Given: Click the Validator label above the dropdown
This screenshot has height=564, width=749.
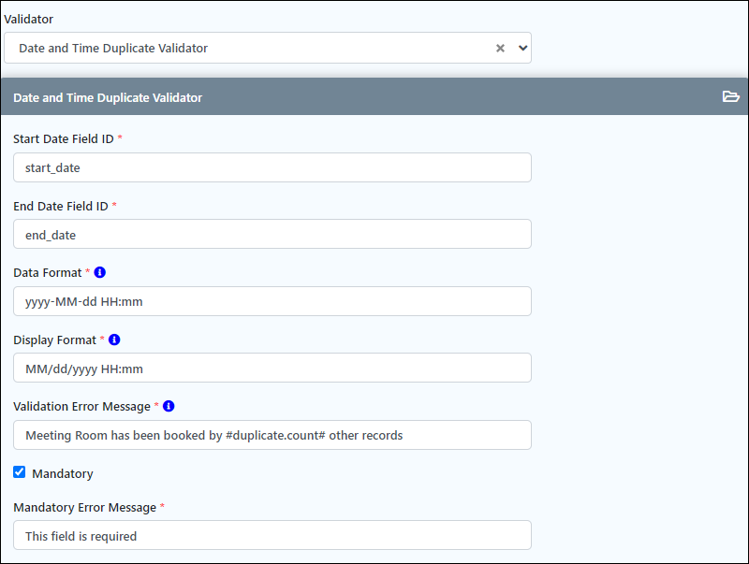Looking at the screenshot, I should click(29, 19).
